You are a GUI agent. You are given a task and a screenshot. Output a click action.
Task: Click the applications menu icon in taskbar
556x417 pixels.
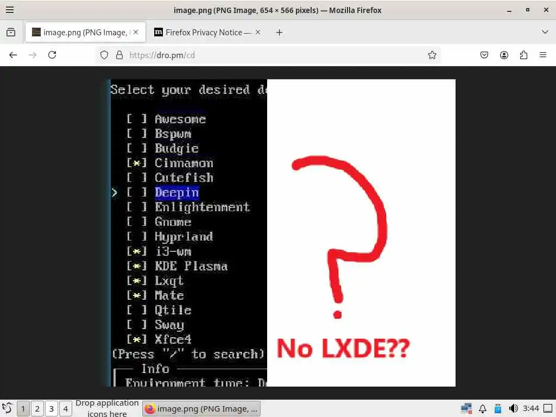(x=8, y=408)
